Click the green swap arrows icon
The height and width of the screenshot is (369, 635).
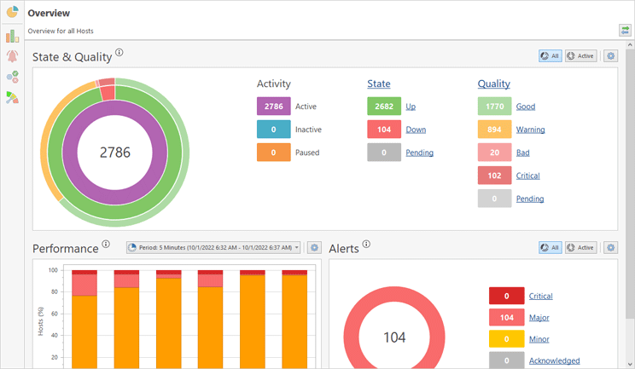coord(625,31)
